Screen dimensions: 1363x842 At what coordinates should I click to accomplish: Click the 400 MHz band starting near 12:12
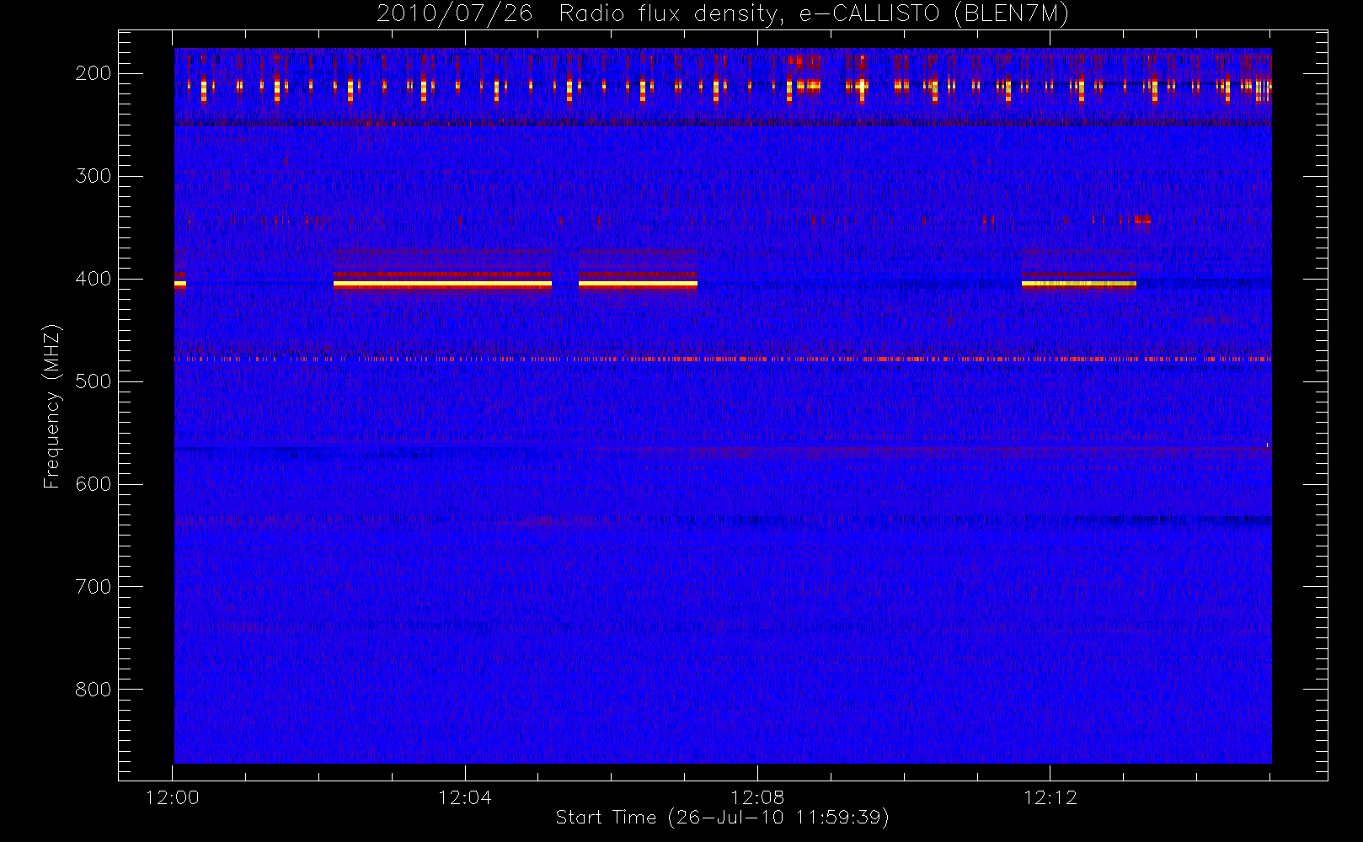point(1079,284)
